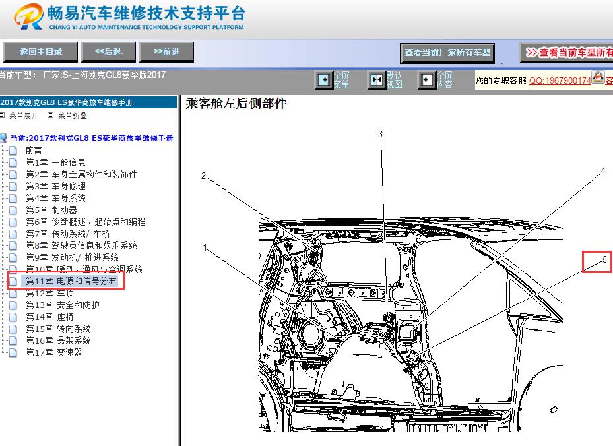Click the page icon beside 第7章

[13, 234]
